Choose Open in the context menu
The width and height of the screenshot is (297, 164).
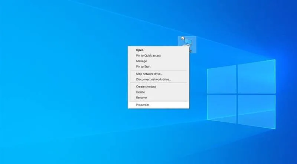[x=159, y=50]
